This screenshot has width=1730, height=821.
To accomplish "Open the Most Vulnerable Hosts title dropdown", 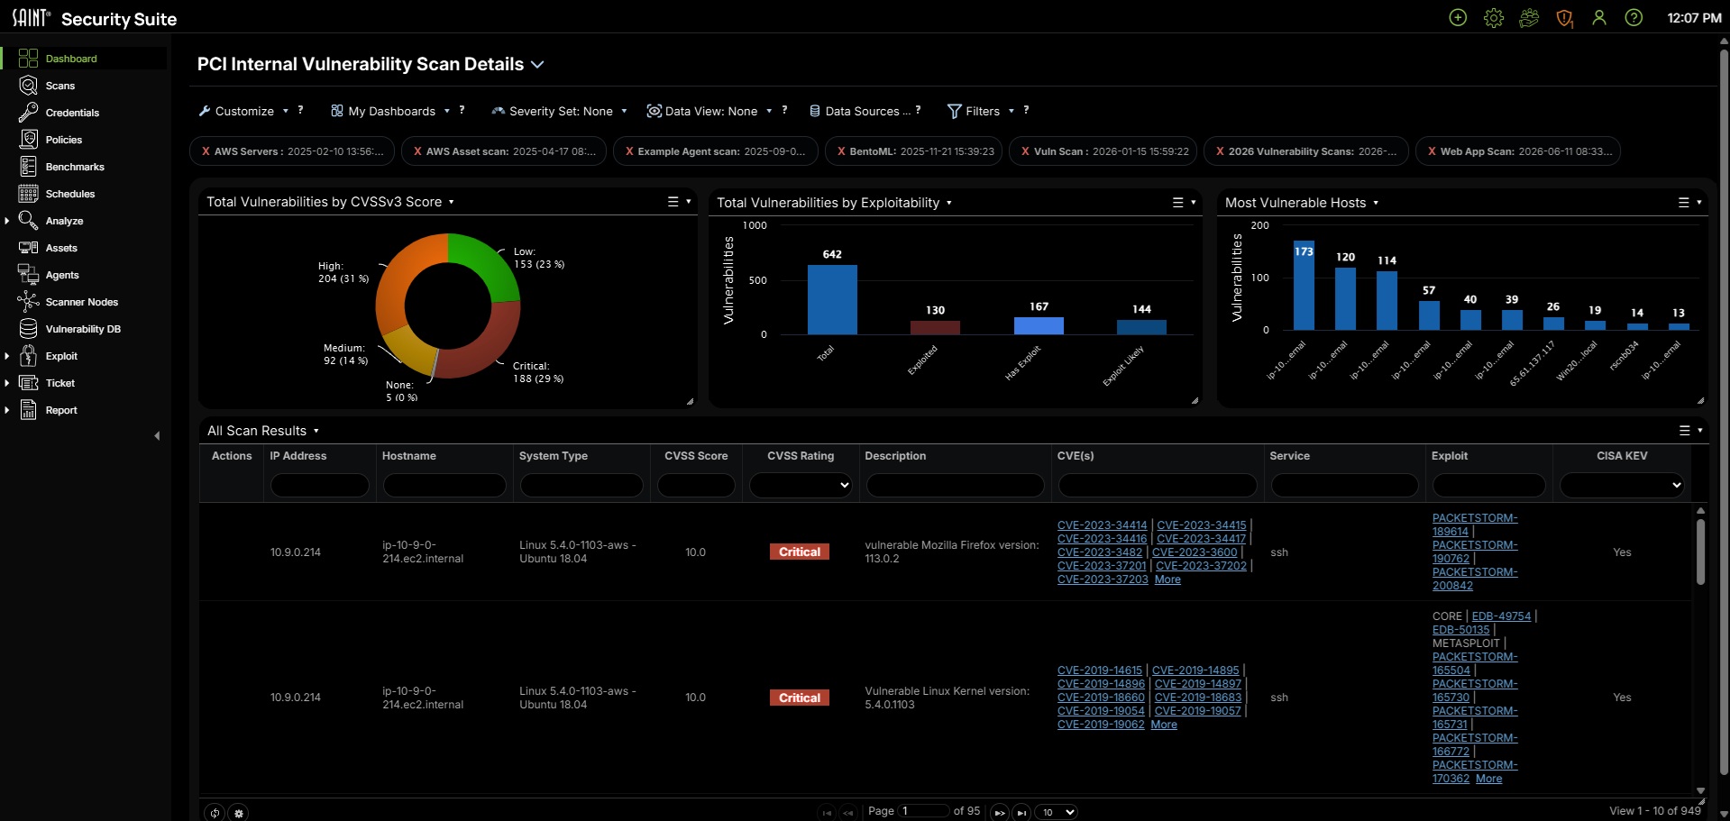I will click(1376, 203).
